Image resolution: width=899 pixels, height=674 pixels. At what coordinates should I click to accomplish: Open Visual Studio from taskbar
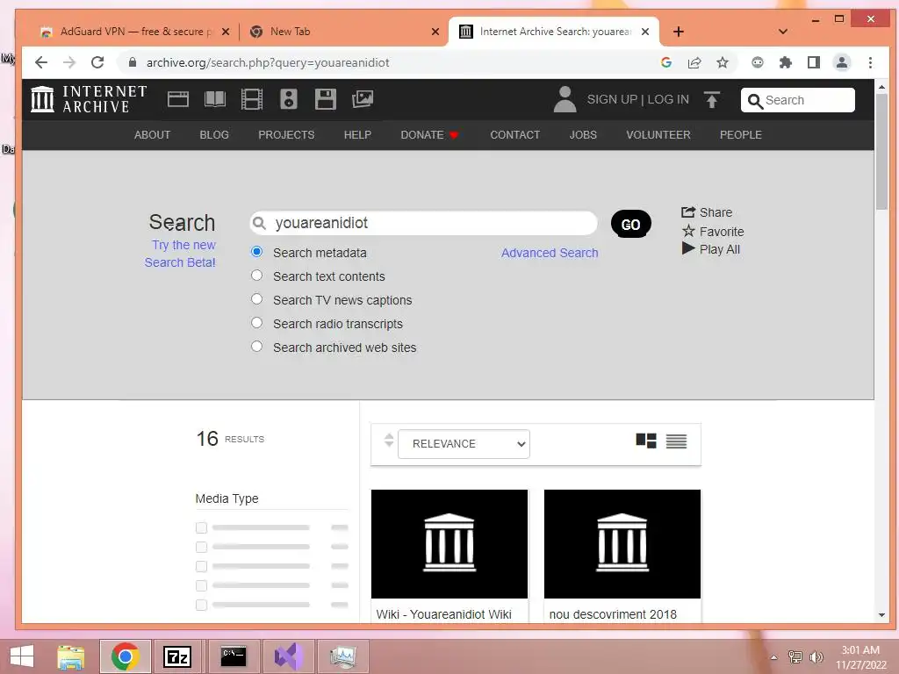[x=288, y=656]
